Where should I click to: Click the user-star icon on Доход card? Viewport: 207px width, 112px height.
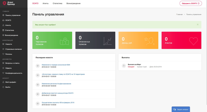coord(149,41)
